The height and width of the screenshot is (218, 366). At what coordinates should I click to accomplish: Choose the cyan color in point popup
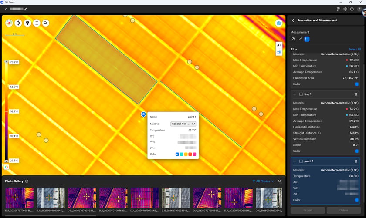pyautogui.click(x=182, y=154)
